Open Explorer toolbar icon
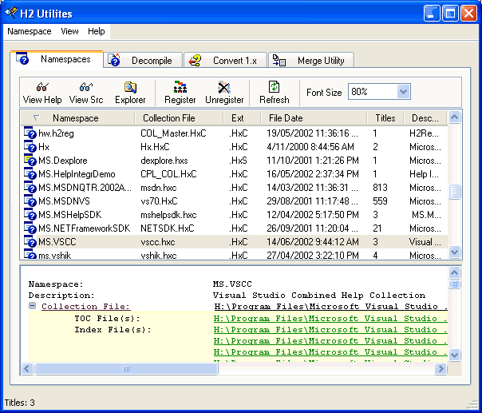This screenshot has width=482, height=413. pos(130,87)
